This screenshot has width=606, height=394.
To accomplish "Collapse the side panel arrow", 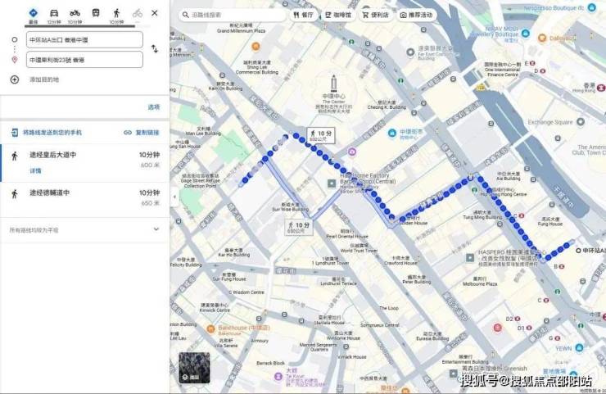I will (174, 197).
